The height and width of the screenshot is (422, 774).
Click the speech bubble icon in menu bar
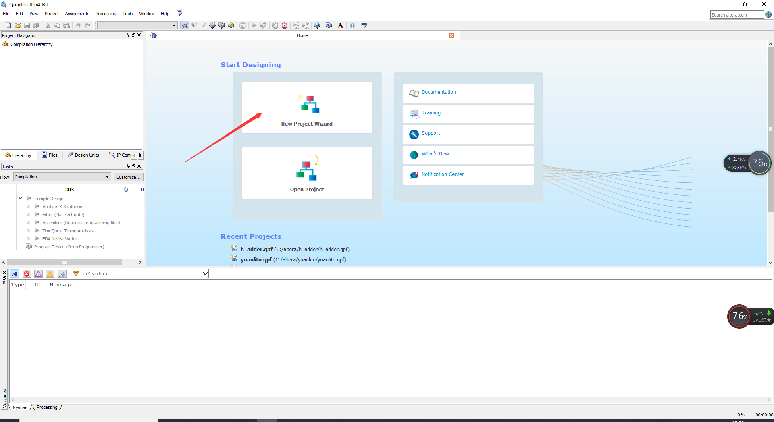tap(180, 13)
